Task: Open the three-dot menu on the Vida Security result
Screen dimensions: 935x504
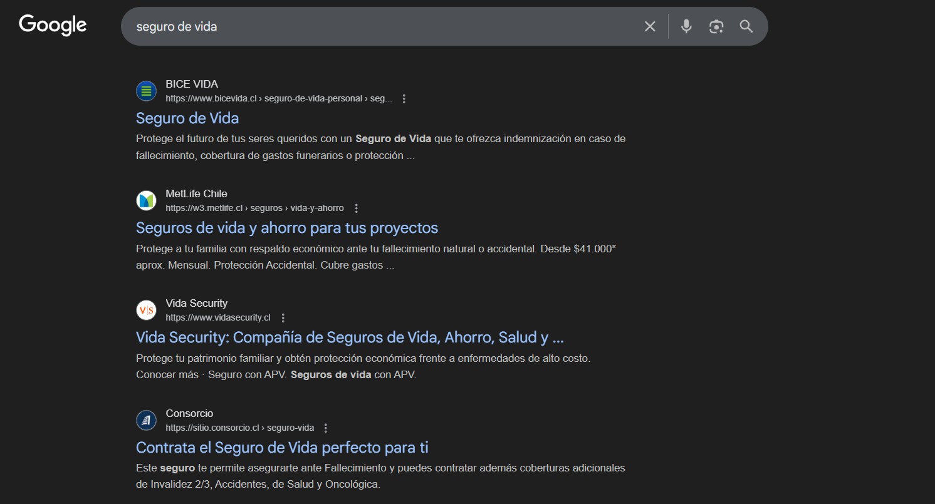Action: (x=283, y=317)
